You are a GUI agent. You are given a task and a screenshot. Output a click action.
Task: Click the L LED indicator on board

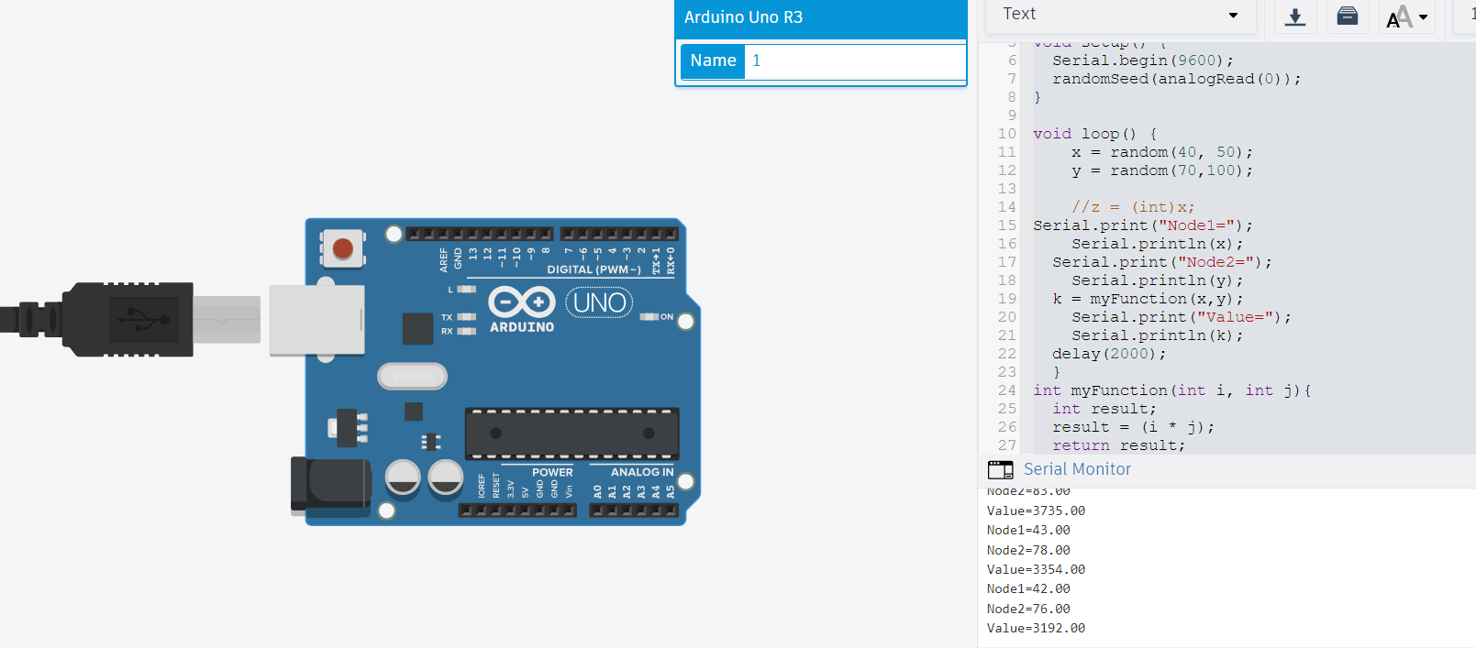tap(467, 290)
